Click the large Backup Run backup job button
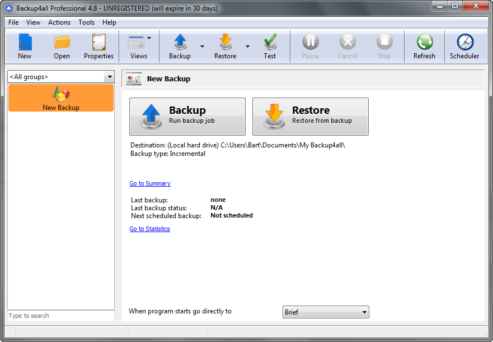 point(187,117)
